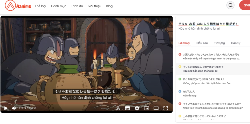Switch to the Từ vựng tab
250x124 pixels.
pyautogui.click(x=219, y=43)
